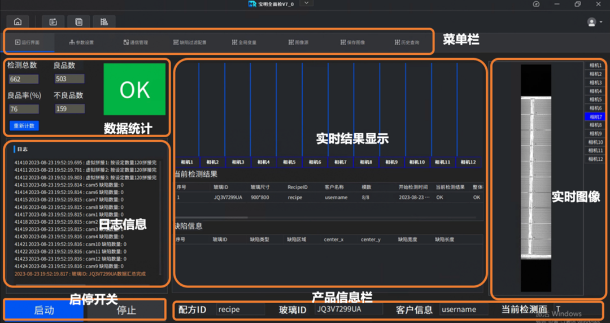This screenshot has width=610, height=323.
Task: Click the home icon in the top toolbar
Action: point(18,22)
